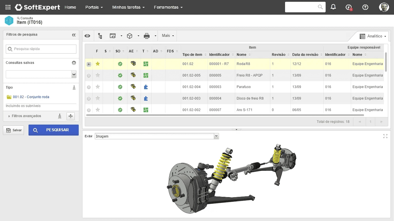Click the PESQUISAR search button
This screenshot has width=394, height=221.
point(53,130)
